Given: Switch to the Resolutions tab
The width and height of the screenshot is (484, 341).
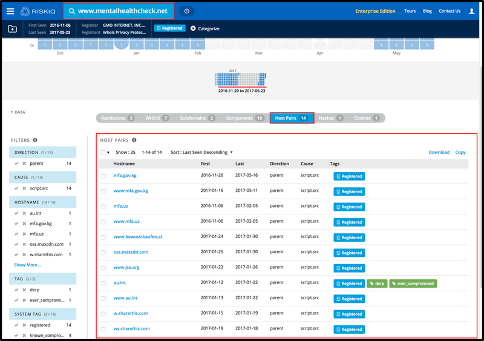Looking at the screenshot, I should tap(117, 118).
